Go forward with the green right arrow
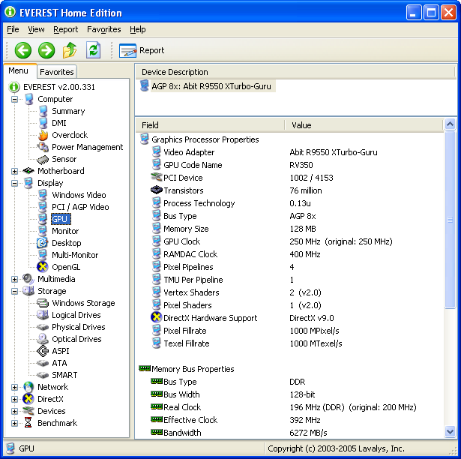The width and height of the screenshot is (461, 459). coord(46,50)
